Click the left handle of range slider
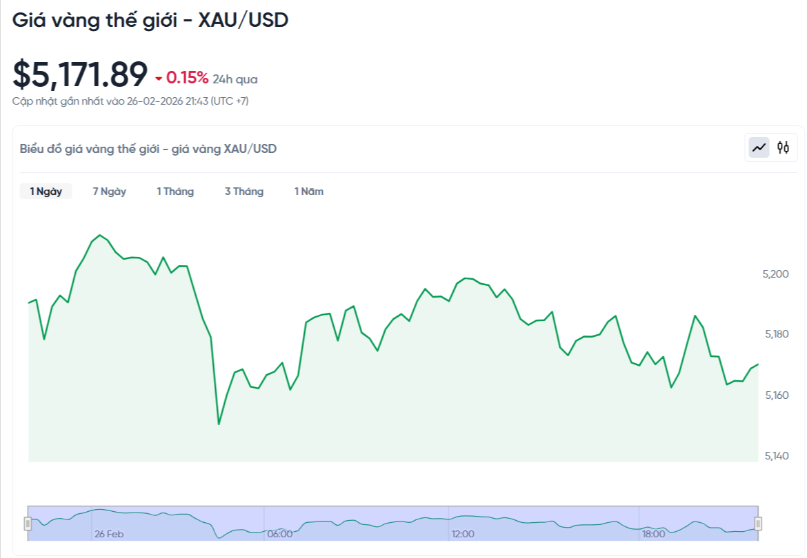This screenshot has width=807, height=558. pyautogui.click(x=28, y=521)
